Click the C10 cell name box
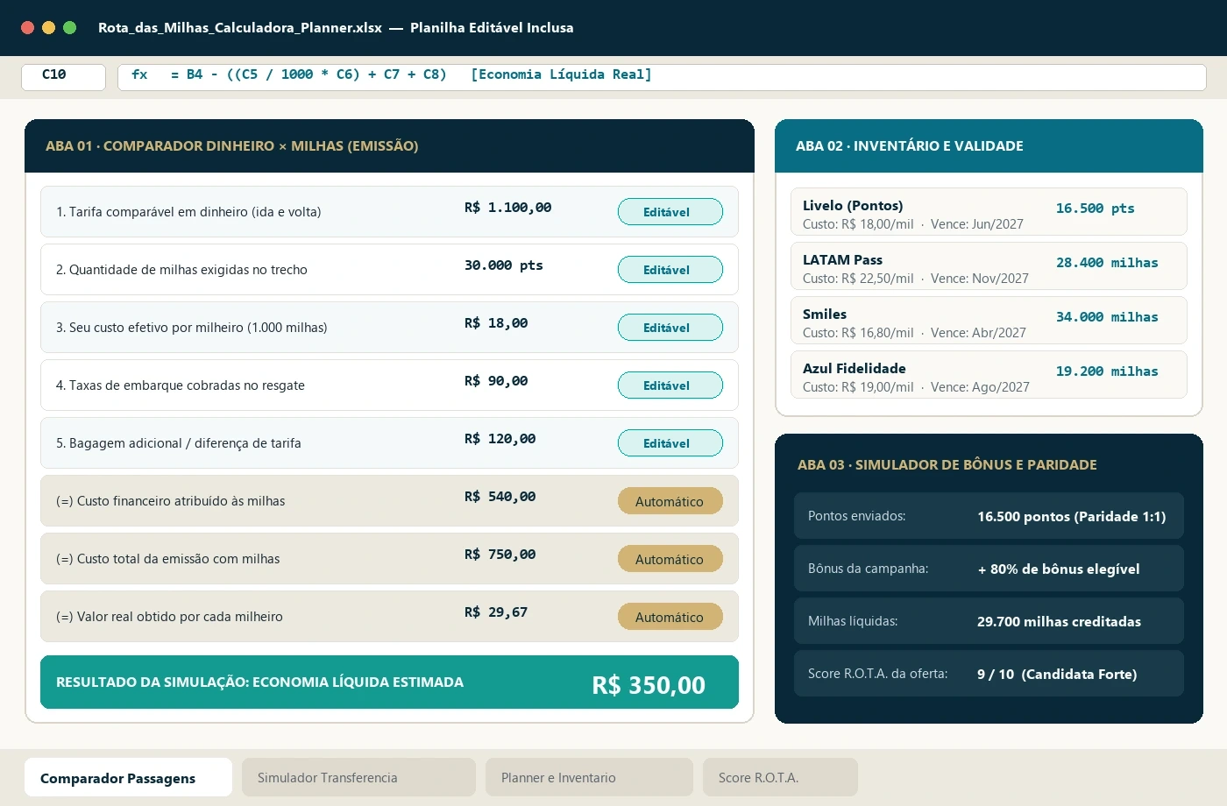Viewport: 1227px width, 806px height. coord(63,77)
